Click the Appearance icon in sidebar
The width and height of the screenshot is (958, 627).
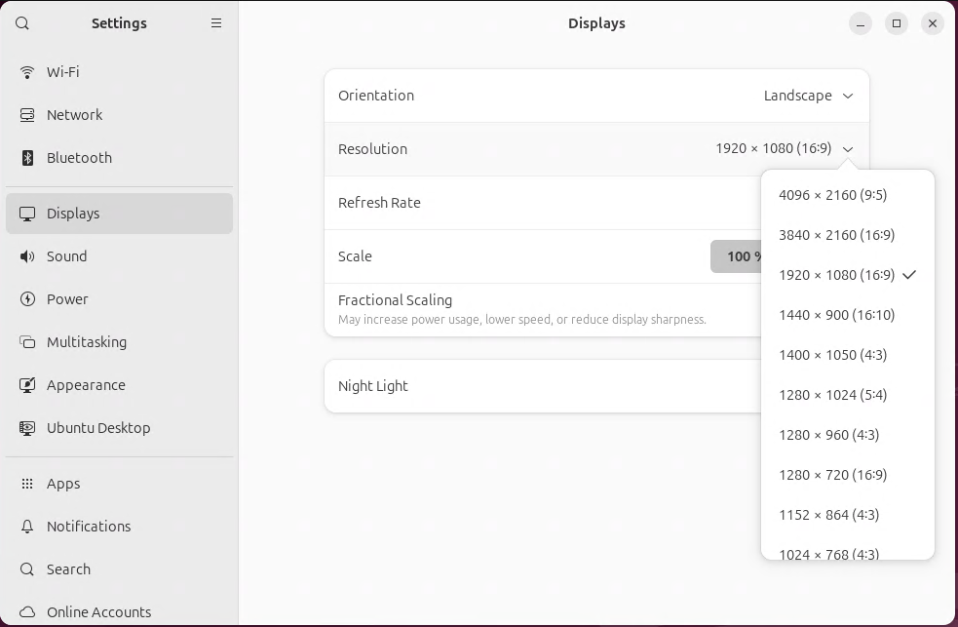[27, 385]
